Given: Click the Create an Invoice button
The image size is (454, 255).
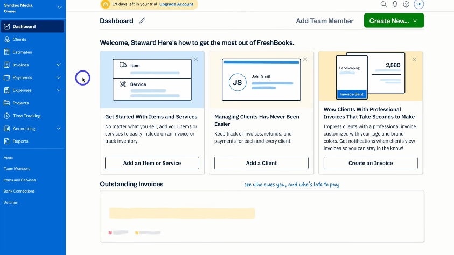Looking at the screenshot, I should click(371, 163).
